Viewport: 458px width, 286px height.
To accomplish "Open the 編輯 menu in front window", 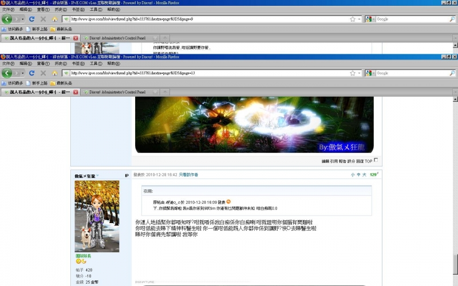I will tap(26, 63).
